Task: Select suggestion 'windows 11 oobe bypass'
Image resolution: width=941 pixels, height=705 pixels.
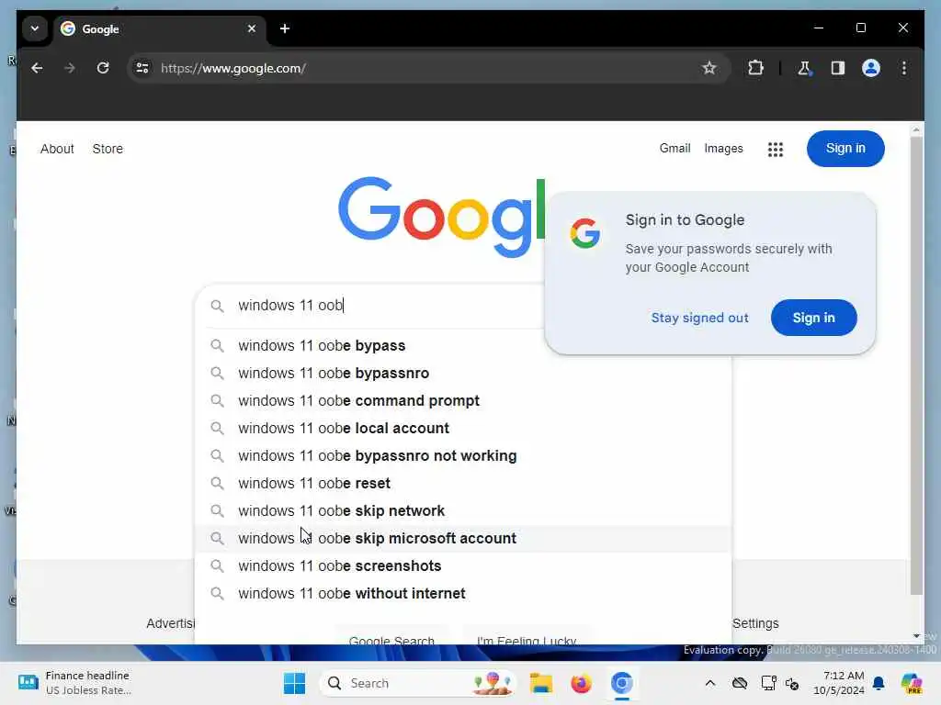Action: click(x=463, y=346)
